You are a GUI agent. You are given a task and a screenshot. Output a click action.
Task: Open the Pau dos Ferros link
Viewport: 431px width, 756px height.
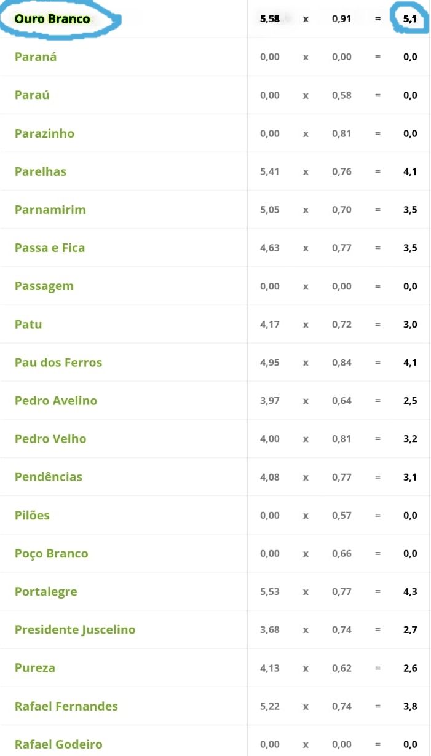point(58,362)
